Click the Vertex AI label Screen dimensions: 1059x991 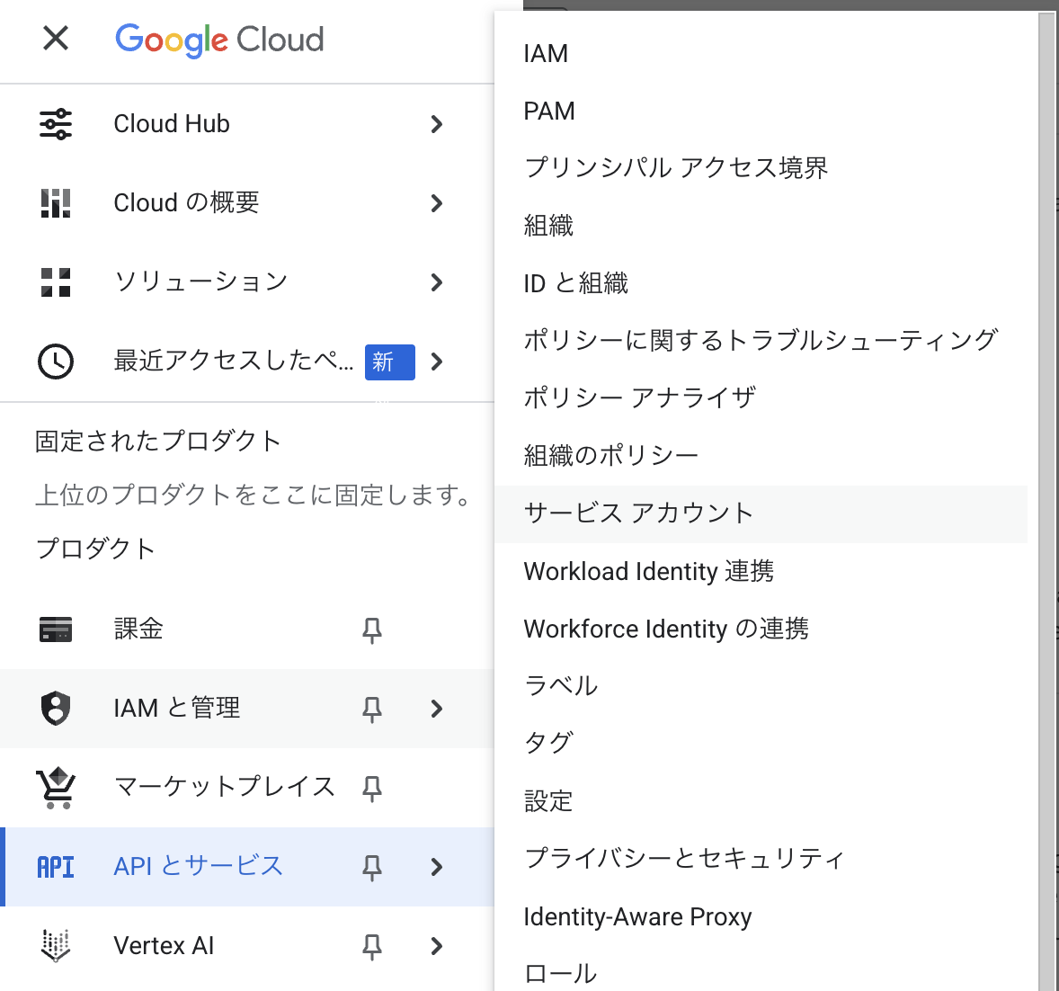tap(164, 946)
